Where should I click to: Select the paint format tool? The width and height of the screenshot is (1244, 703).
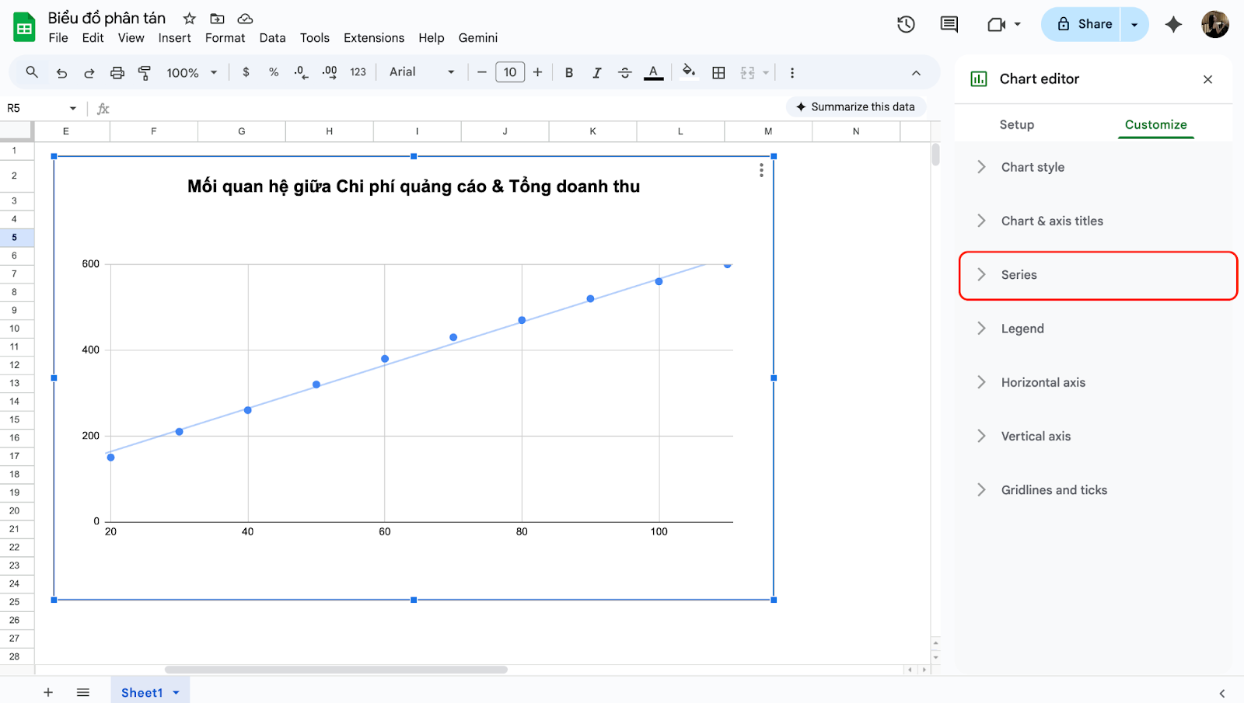[145, 73]
